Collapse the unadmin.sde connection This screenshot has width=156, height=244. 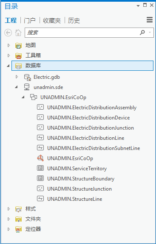pos(16,87)
